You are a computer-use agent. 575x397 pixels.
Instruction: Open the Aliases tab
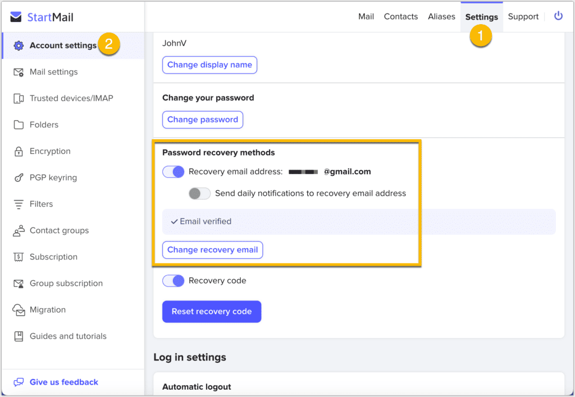(441, 17)
